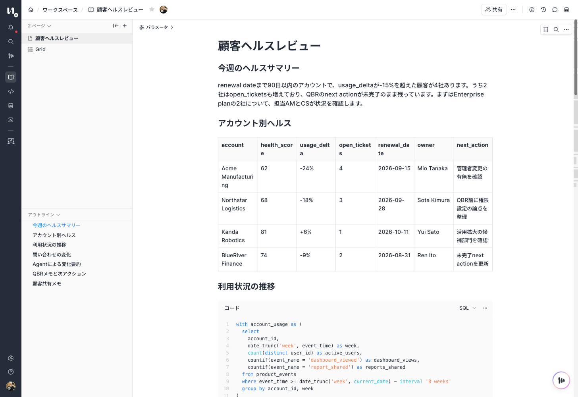Click renewal date 2026-08-31
Screen dimensions: 578x397
(x=394, y=260)
